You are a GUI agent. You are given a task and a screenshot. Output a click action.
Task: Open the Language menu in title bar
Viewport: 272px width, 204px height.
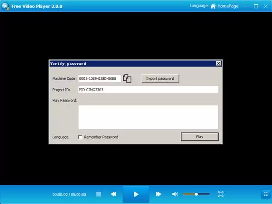coord(199,6)
